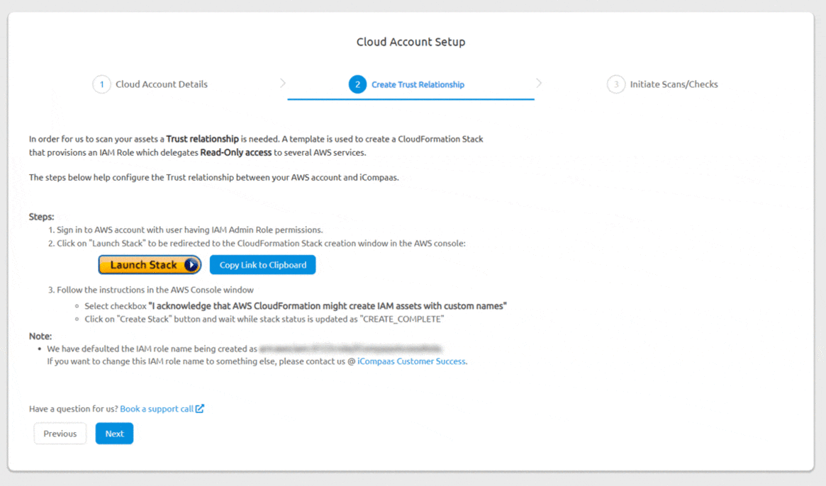Click the numbered circle for step 3
Image resolution: width=826 pixels, height=486 pixels.
tap(616, 84)
